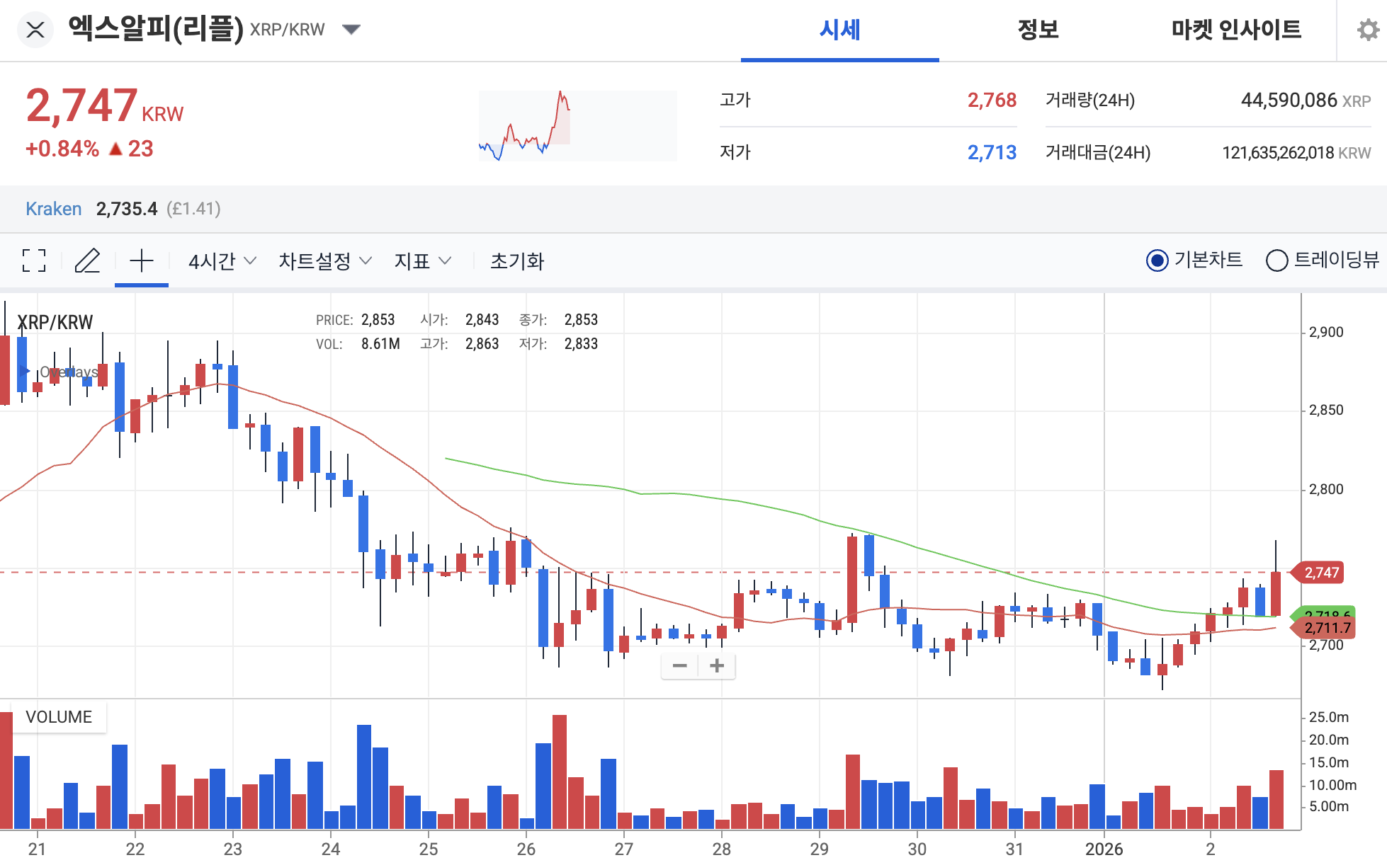Click the chart zoom-in plus button
The height and width of the screenshot is (865, 1387).
717,666
